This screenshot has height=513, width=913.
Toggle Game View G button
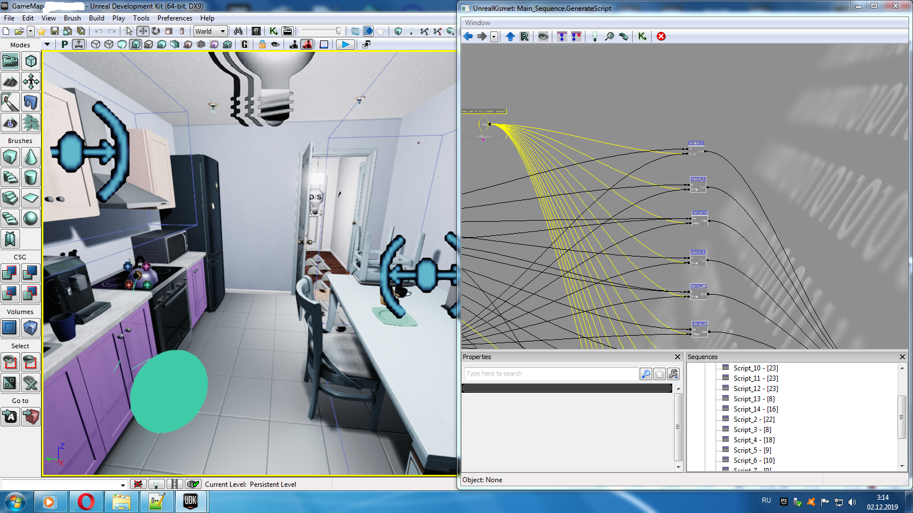click(244, 44)
